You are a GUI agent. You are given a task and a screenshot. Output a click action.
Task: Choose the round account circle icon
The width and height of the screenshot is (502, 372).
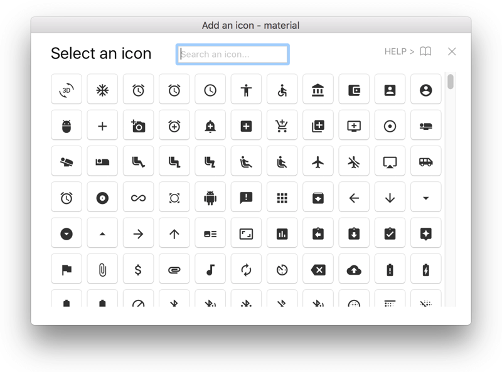426,89
